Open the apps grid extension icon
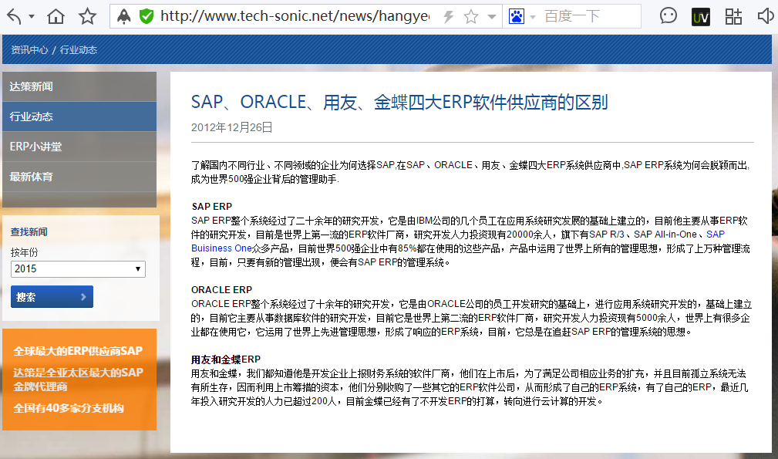This screenshot has width=778, height=459. (x=733, y=16)
